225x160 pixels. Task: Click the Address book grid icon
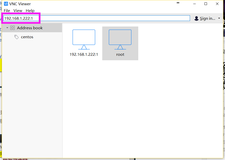(12, 28)
